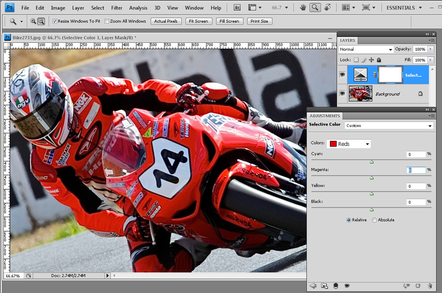
Task: Open the Selective Color preset dropdown
Action: tap(389, 125)
